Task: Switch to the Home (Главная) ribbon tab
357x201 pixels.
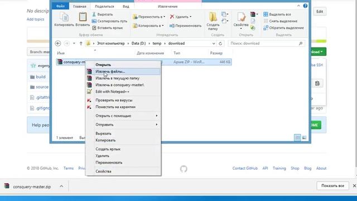Action: pos(80,6)
